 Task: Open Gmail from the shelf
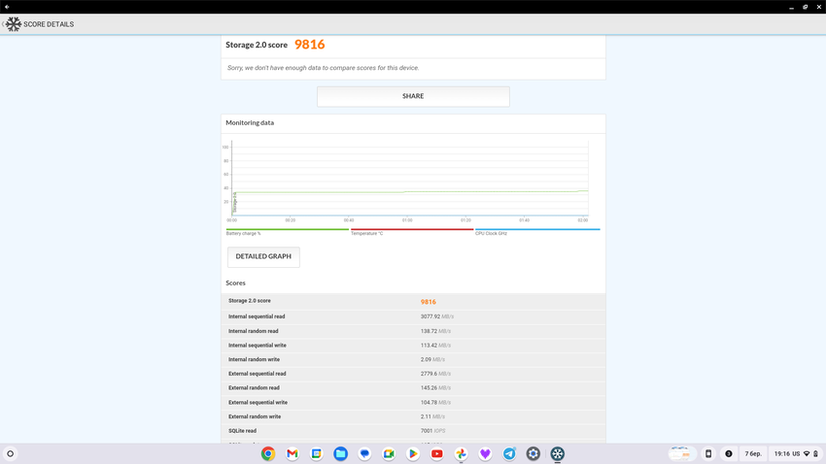click(293, 453)
